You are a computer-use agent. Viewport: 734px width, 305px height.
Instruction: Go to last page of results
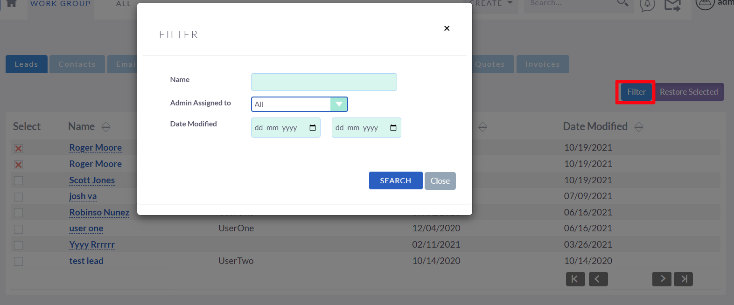coord(684,279)
